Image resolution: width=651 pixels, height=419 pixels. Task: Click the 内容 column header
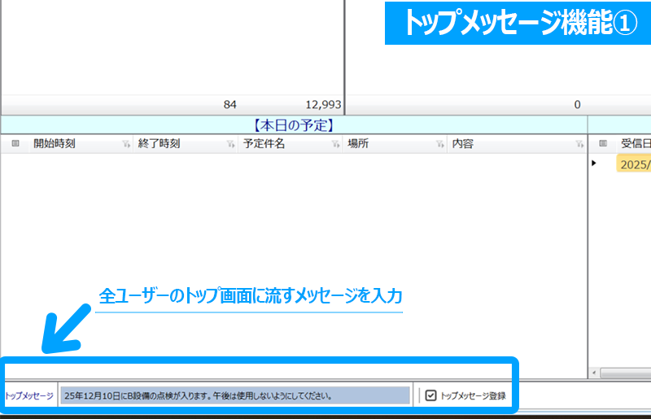coord(463,144)
